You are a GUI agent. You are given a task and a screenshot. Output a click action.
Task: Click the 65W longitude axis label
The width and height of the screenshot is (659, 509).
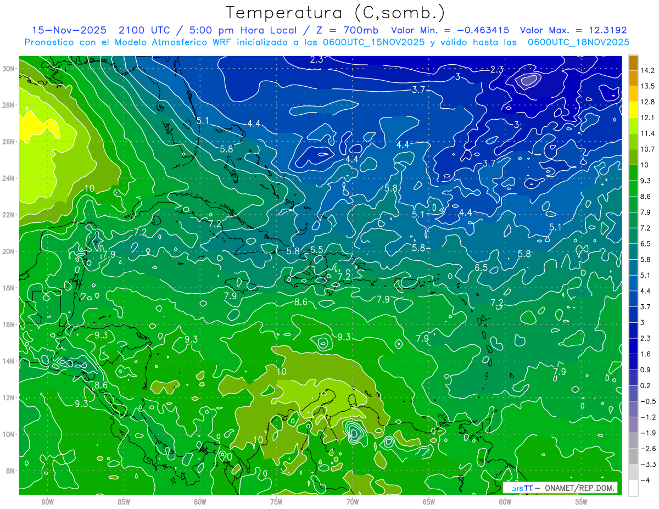(x=429, y=502)
